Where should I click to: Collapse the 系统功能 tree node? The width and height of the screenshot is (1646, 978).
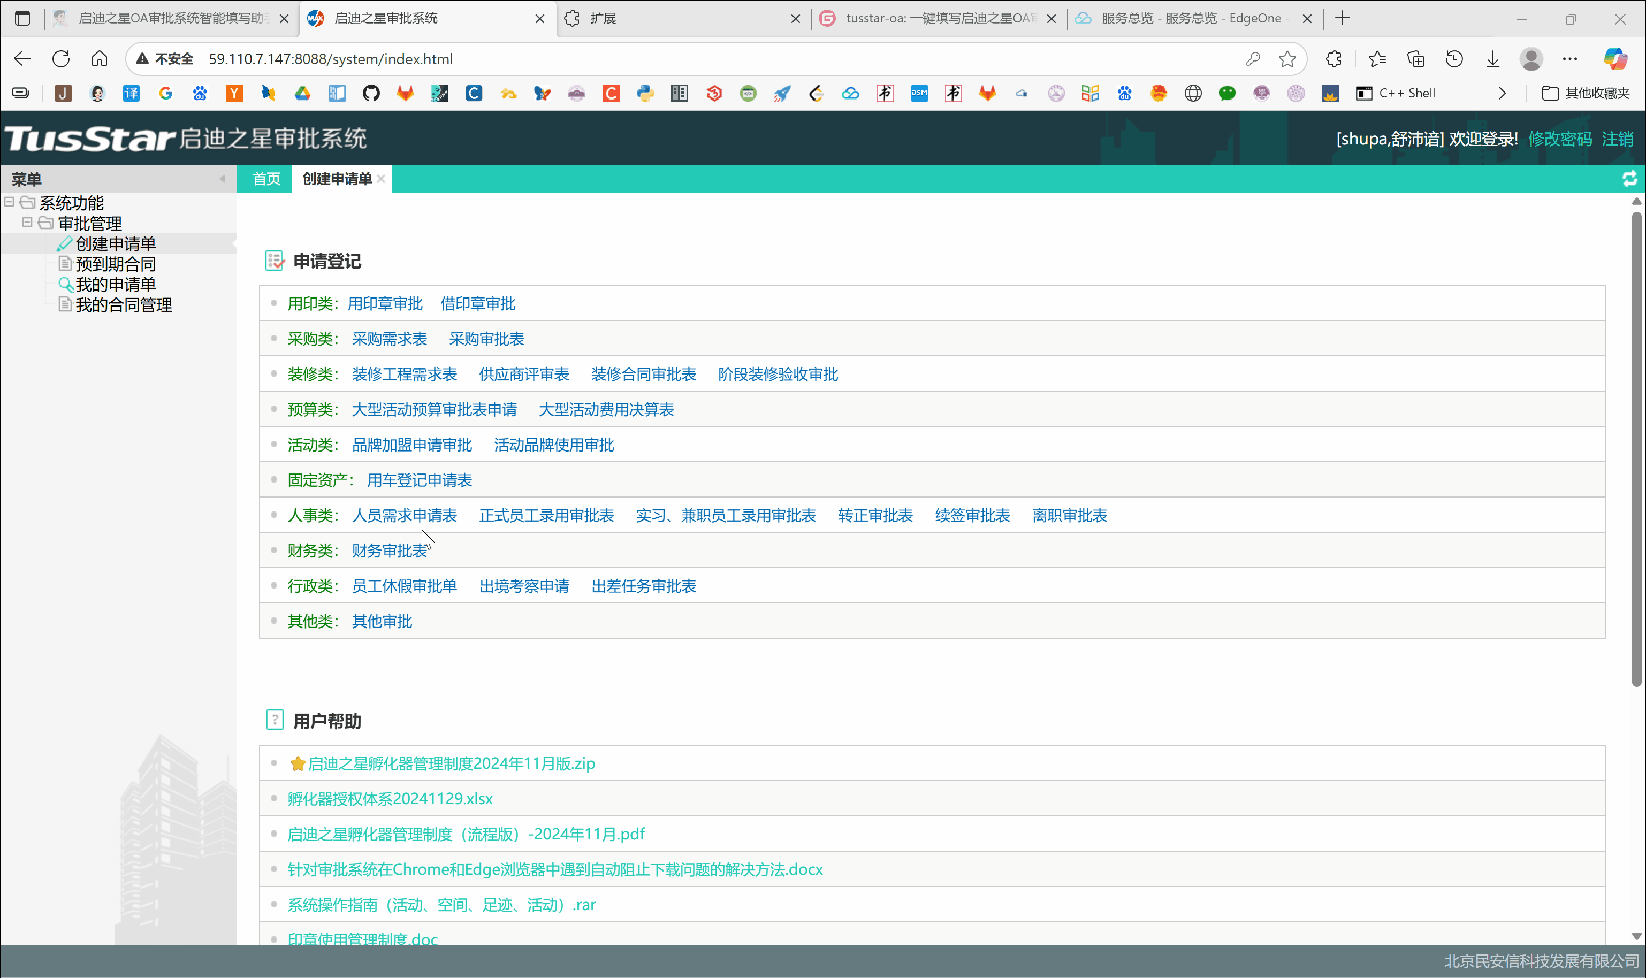point(9,202)
